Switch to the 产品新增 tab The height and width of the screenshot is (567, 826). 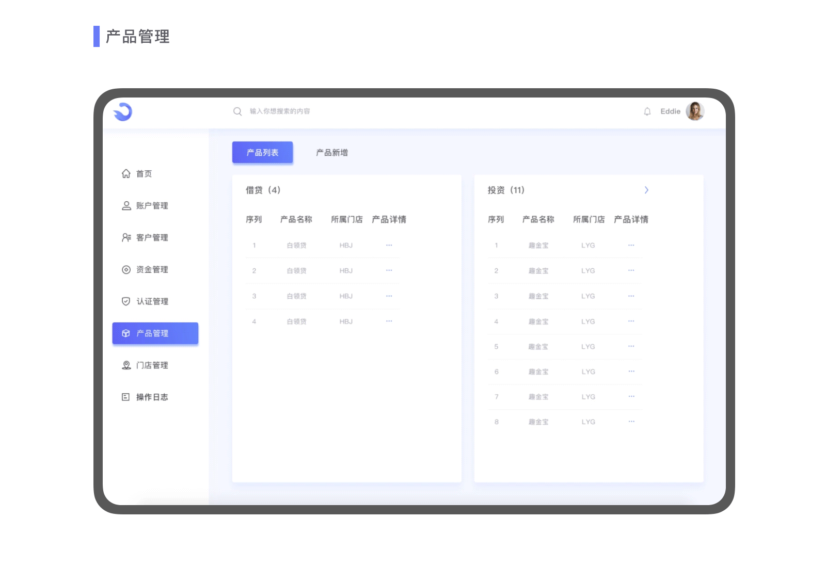tap(331, 152)
